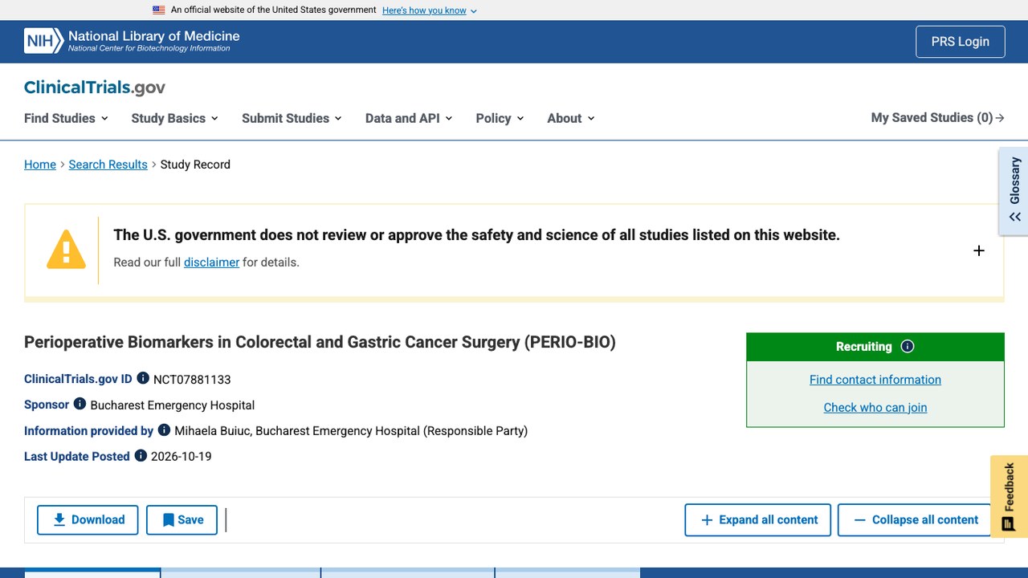Click info icon next to ClinicalTrials.gov ID
The image size is (1028, 578).
(143, 378)
